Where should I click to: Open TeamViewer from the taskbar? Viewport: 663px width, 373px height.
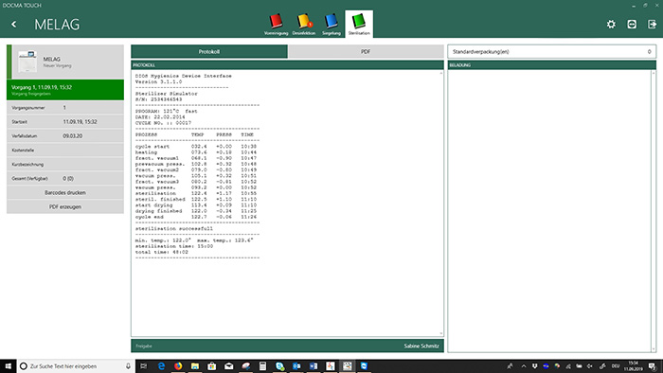tap(364, 366)
